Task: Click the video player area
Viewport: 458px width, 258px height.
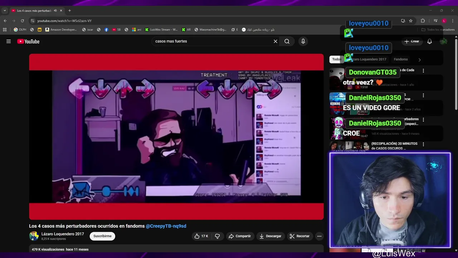Action: (x=176, y=137)
